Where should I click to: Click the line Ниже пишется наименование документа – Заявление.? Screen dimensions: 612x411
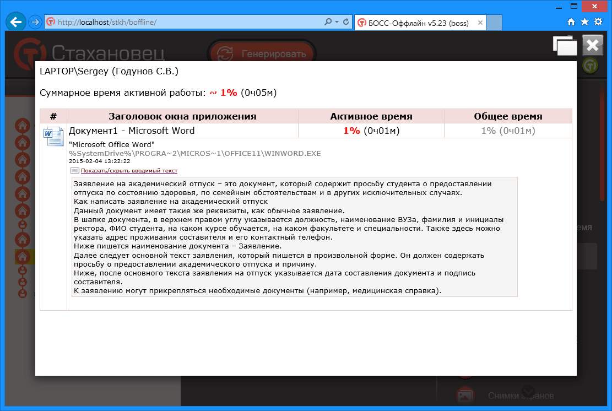177,246
